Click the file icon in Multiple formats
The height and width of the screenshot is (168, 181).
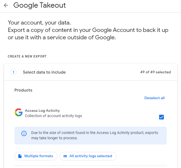tap(20, 156)
